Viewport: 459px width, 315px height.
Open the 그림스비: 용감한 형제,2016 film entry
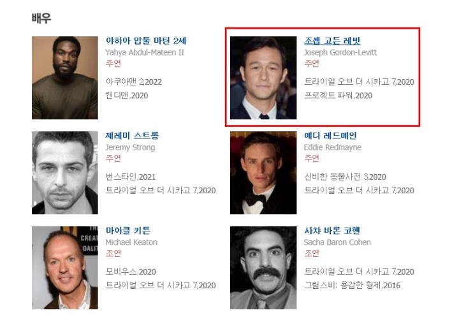click(x=352, y=285)
